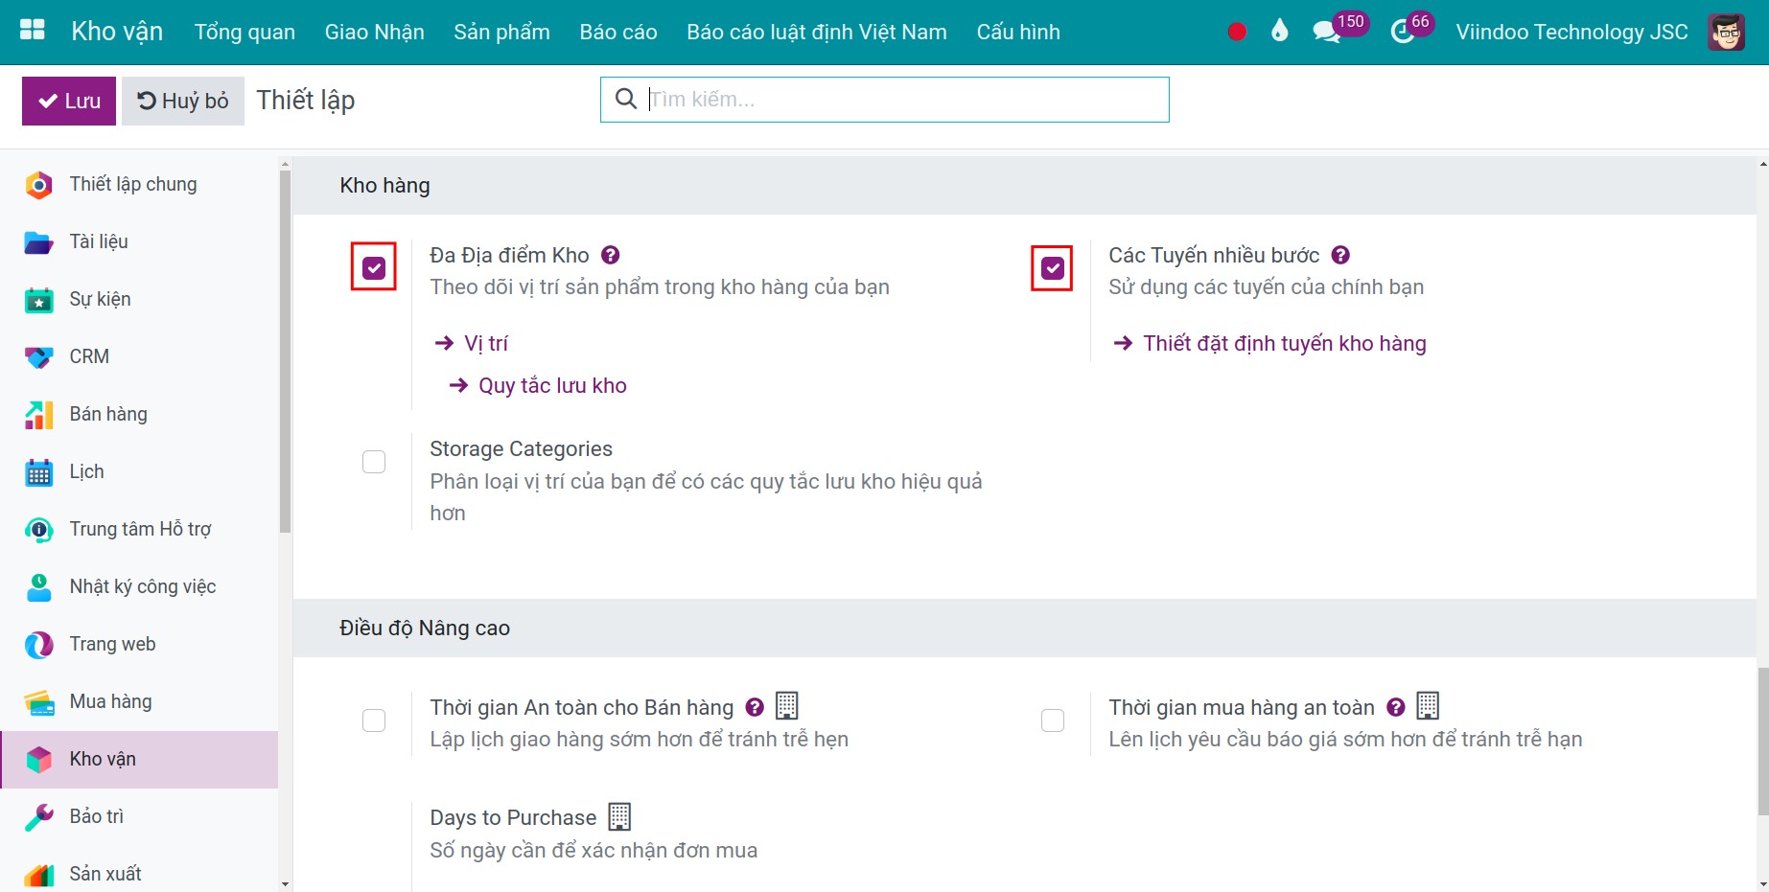Click company icon beside Days to Purchase

coord(620,816)
